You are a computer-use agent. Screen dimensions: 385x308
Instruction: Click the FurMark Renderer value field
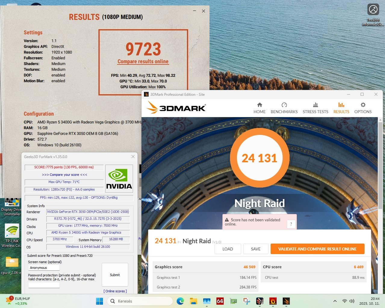pyautogui.click(x=88, y=212)
